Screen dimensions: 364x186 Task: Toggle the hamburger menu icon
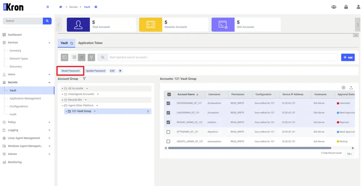[48, 7]
